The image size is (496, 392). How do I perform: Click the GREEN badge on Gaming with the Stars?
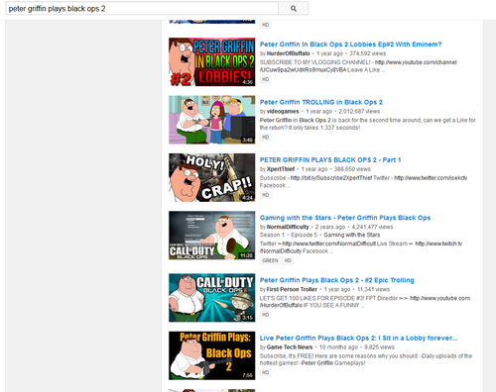(x=270, y=260)
